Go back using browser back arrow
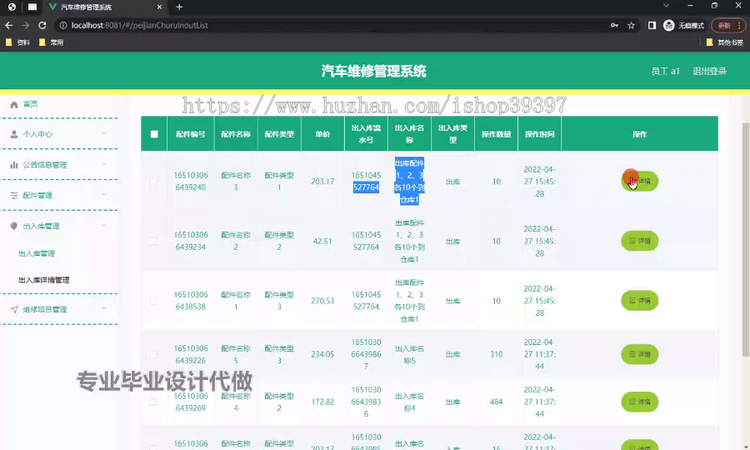750x450 pixels. 8,25
